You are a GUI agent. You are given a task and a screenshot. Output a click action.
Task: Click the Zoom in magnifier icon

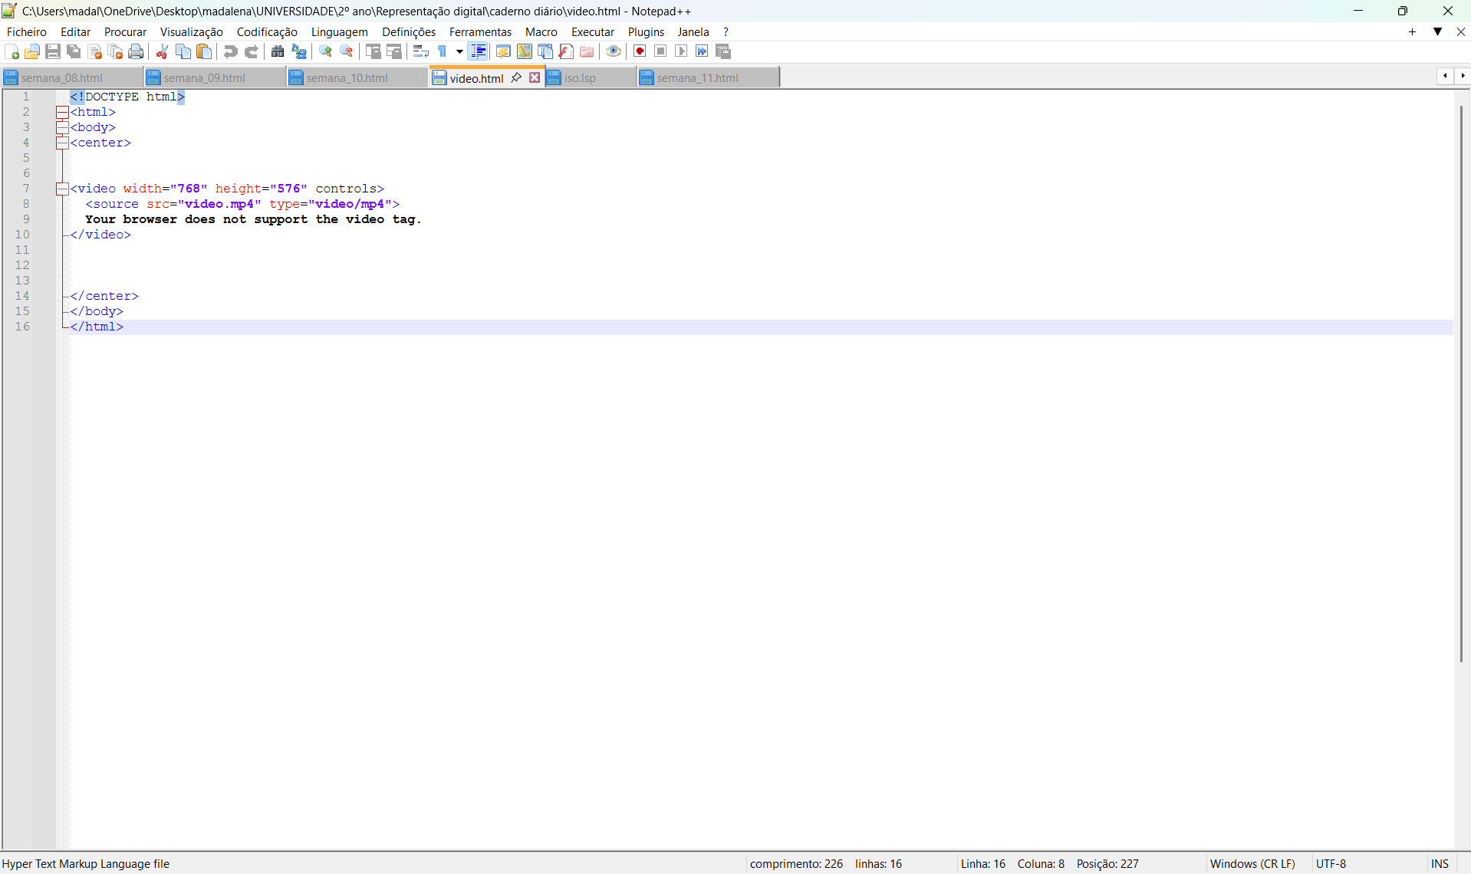click(325, 51)
